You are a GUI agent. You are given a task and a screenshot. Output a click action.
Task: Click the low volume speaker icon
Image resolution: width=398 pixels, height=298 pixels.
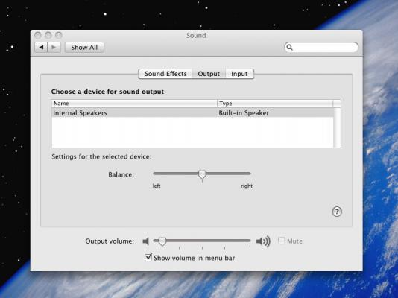[x=146, y=241]
